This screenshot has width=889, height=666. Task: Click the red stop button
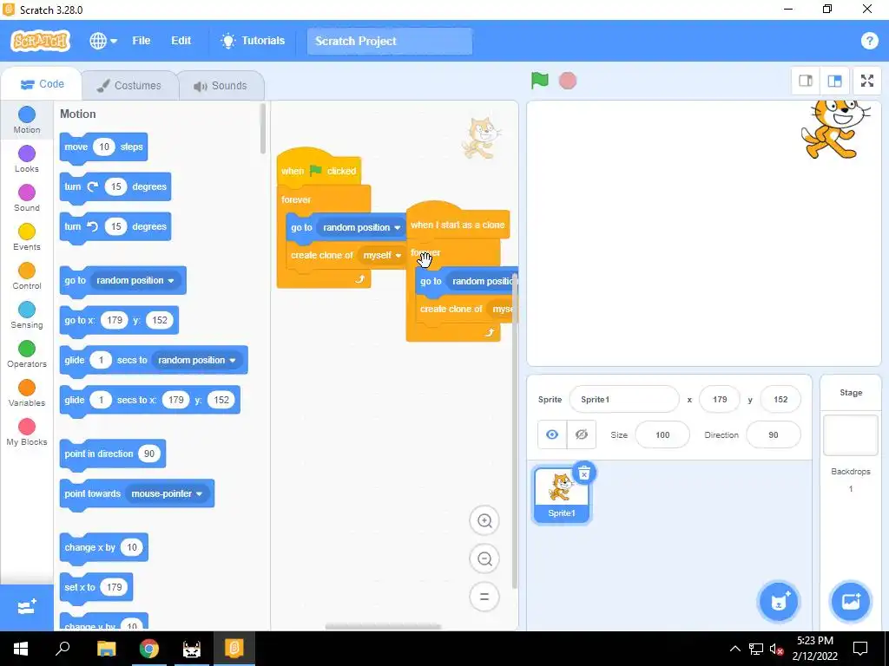tap(568, 81)
